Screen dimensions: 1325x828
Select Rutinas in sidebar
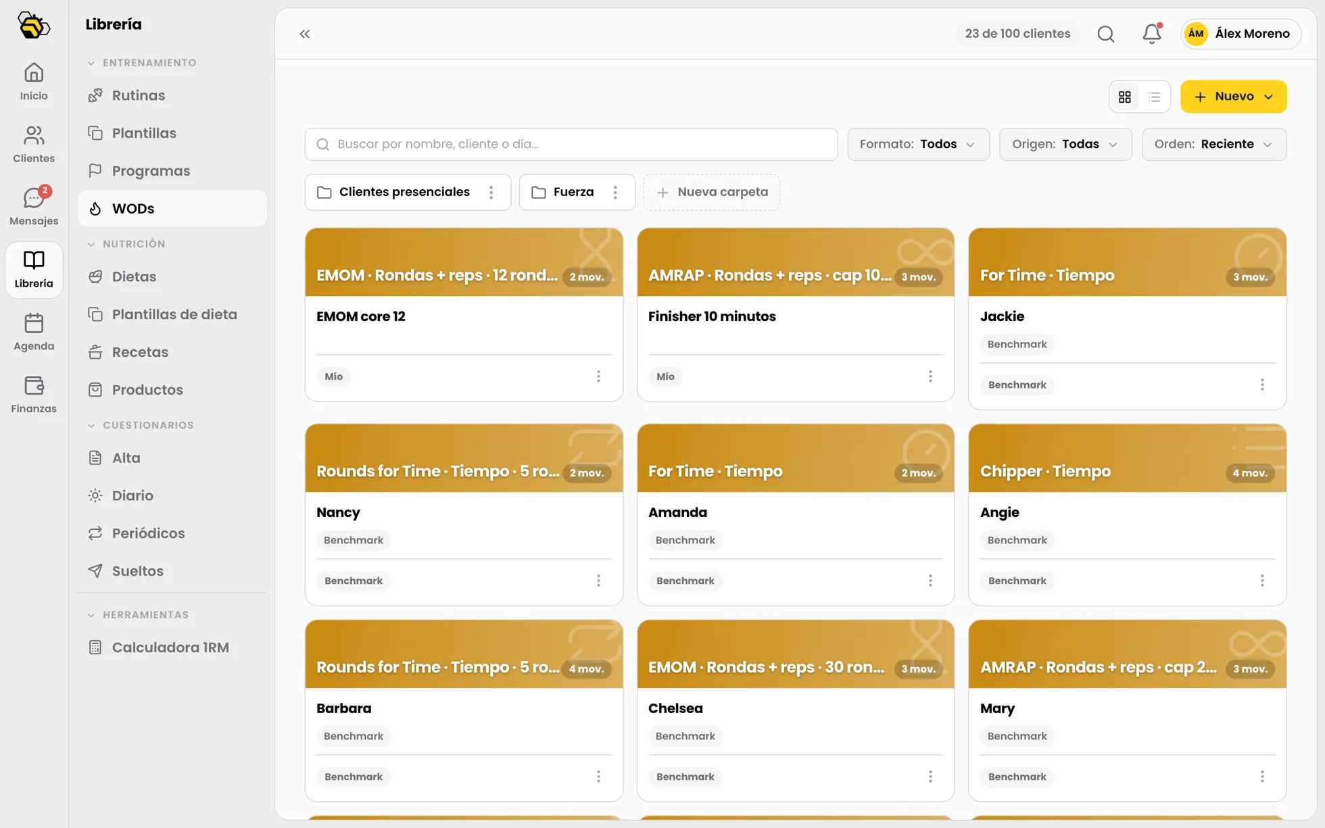pyautogui.click(x=172, y=95)
